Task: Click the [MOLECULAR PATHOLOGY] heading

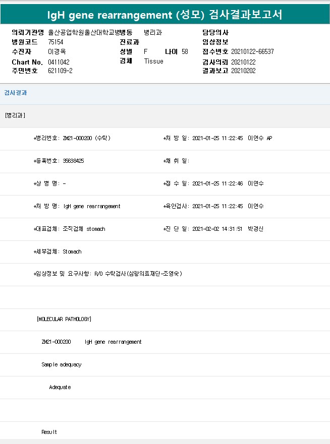Action: [64, 319]
